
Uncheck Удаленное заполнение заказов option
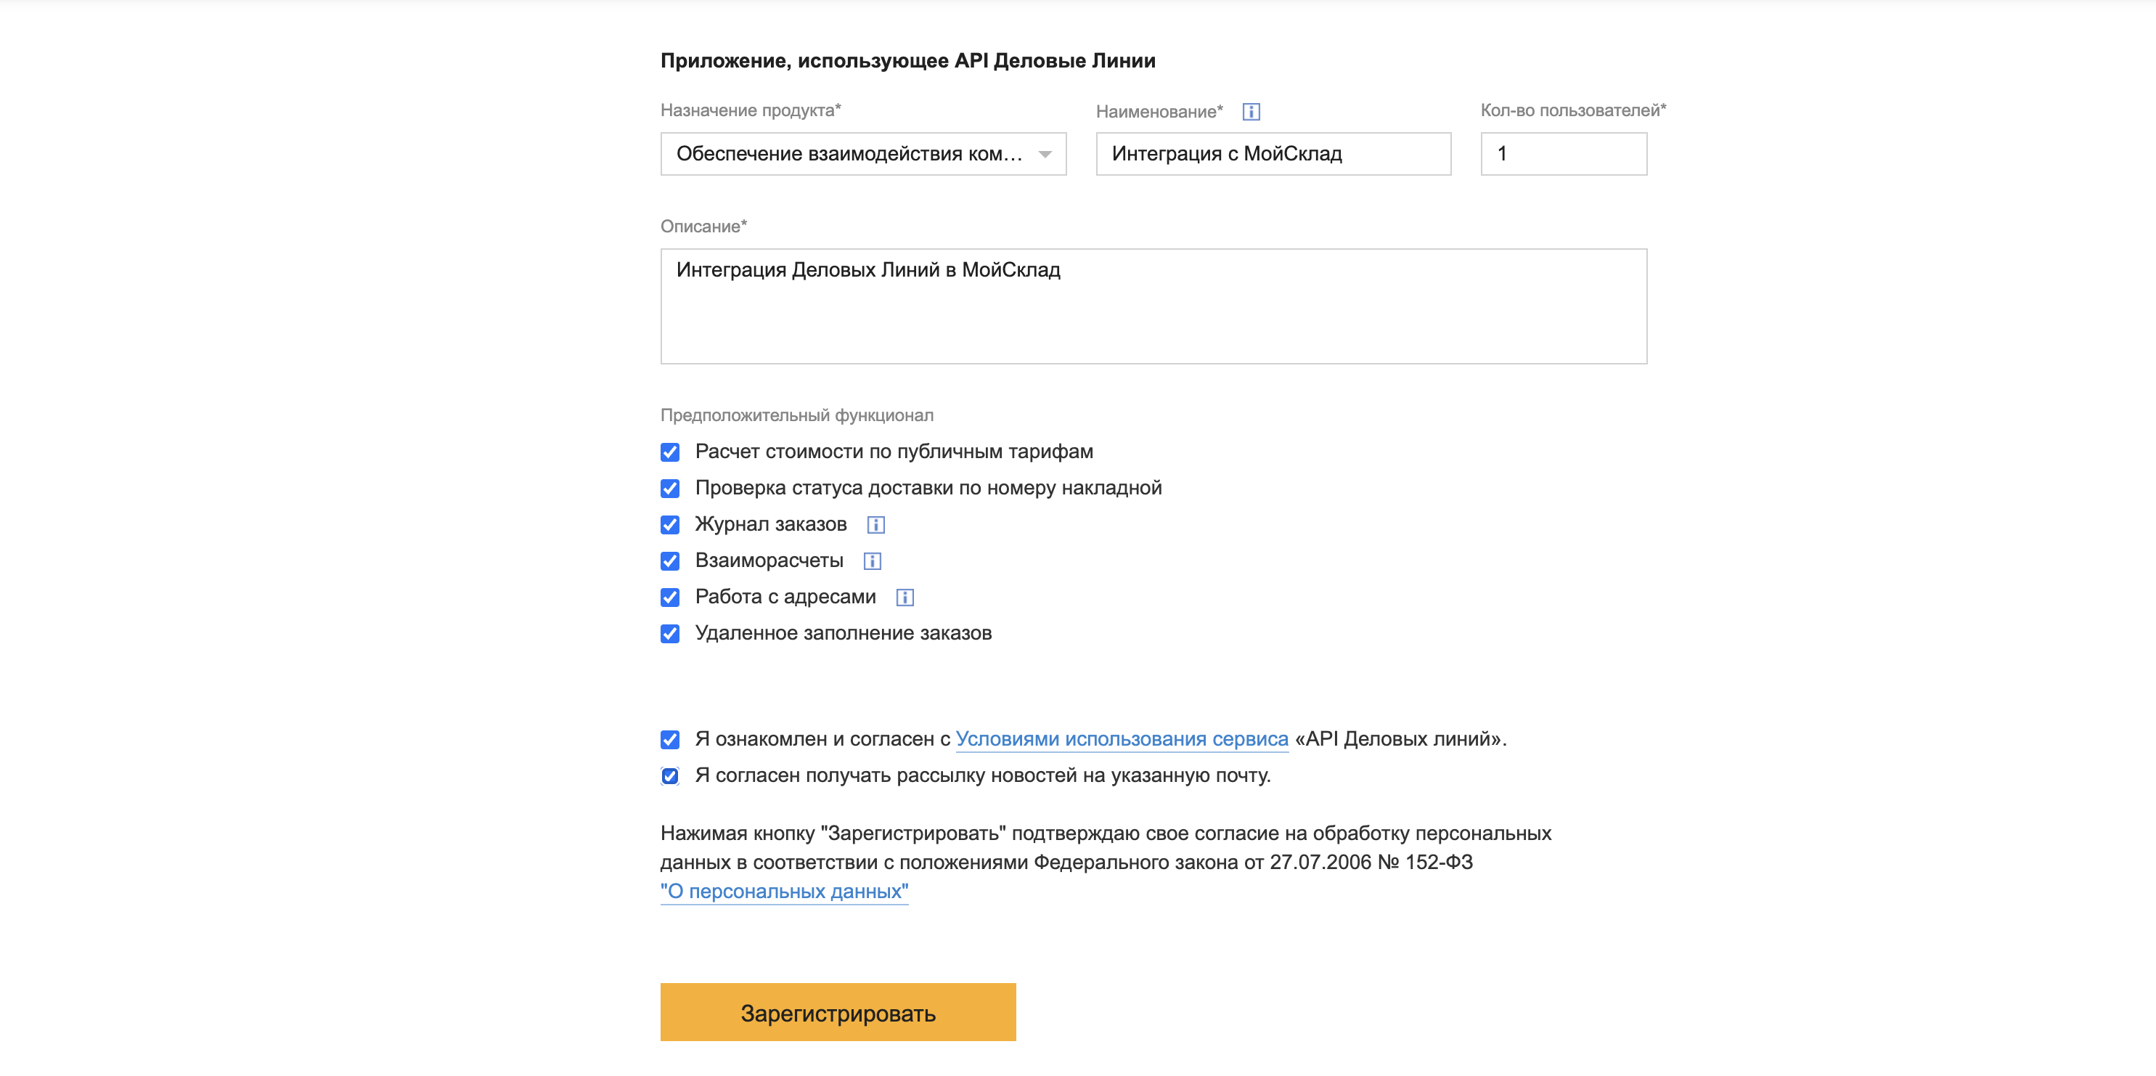(x=669, y=634)
